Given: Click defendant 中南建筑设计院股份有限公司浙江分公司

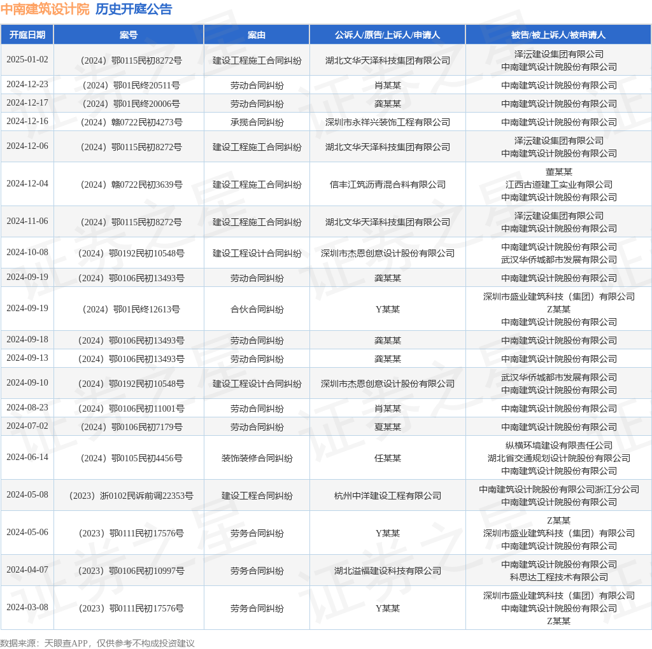Looking at the screenshot, I should [x=559, y=489].
